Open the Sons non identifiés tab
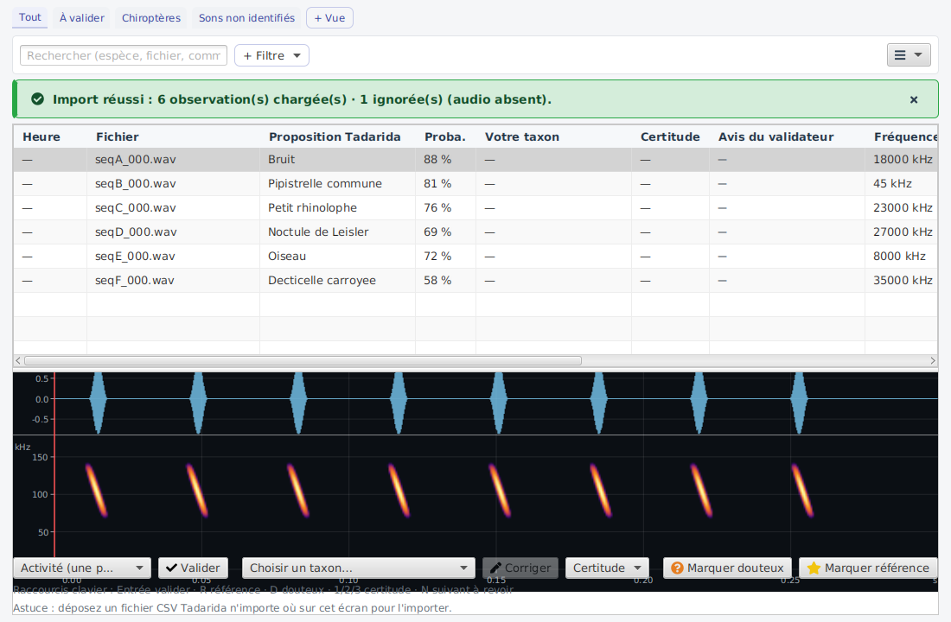Screen dimensions: 951x622 click(247, 18)
